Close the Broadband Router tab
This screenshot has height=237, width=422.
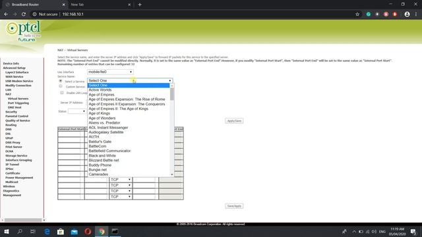[63, 5]
